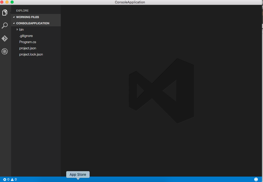Maximize the window with the green button
The image size is (263, 182).
click(12, 2)
